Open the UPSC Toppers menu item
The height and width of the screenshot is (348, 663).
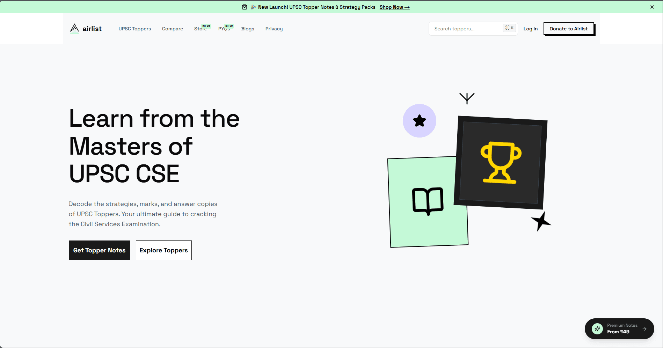(x=134, y=29)
